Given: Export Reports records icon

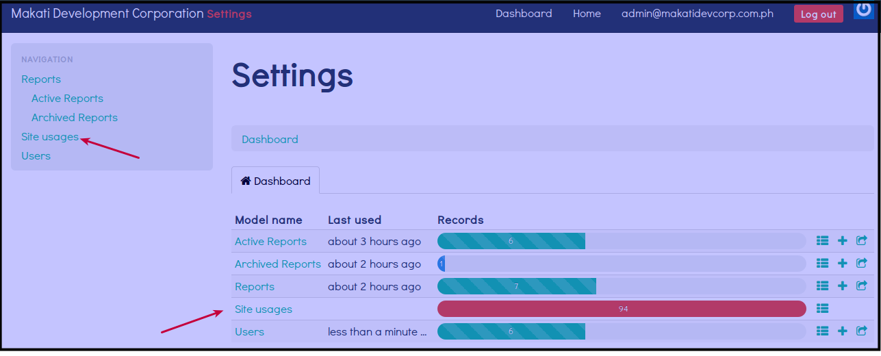Looking at the screenshot, I should [862, 286].
